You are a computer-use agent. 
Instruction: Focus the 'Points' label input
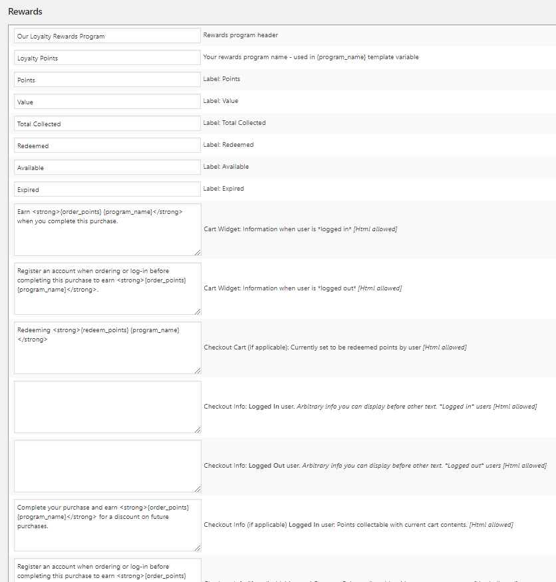[108, 80]
